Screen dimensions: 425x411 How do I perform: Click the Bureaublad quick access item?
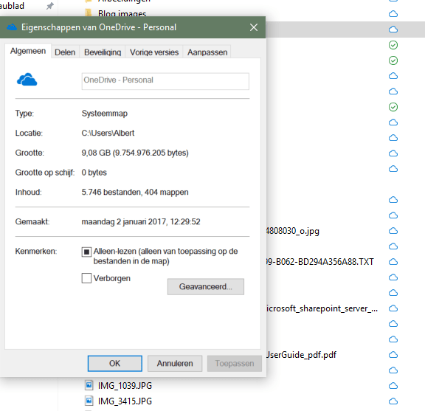[x=13, y=6]
